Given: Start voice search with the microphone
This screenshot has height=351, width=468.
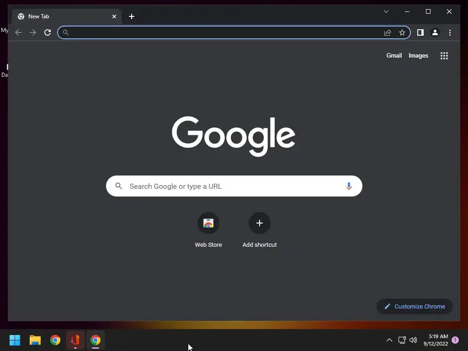Looking at the screenshot, I should (x=349, y=186).
